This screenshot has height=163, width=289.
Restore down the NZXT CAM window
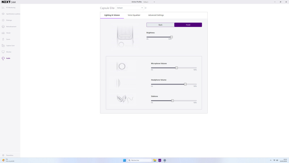pos(281,2)
